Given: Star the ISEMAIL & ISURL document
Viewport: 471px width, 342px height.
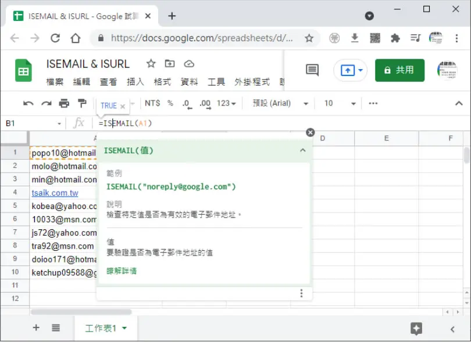Looking at the screenshot, I should [x=151, y=64].
